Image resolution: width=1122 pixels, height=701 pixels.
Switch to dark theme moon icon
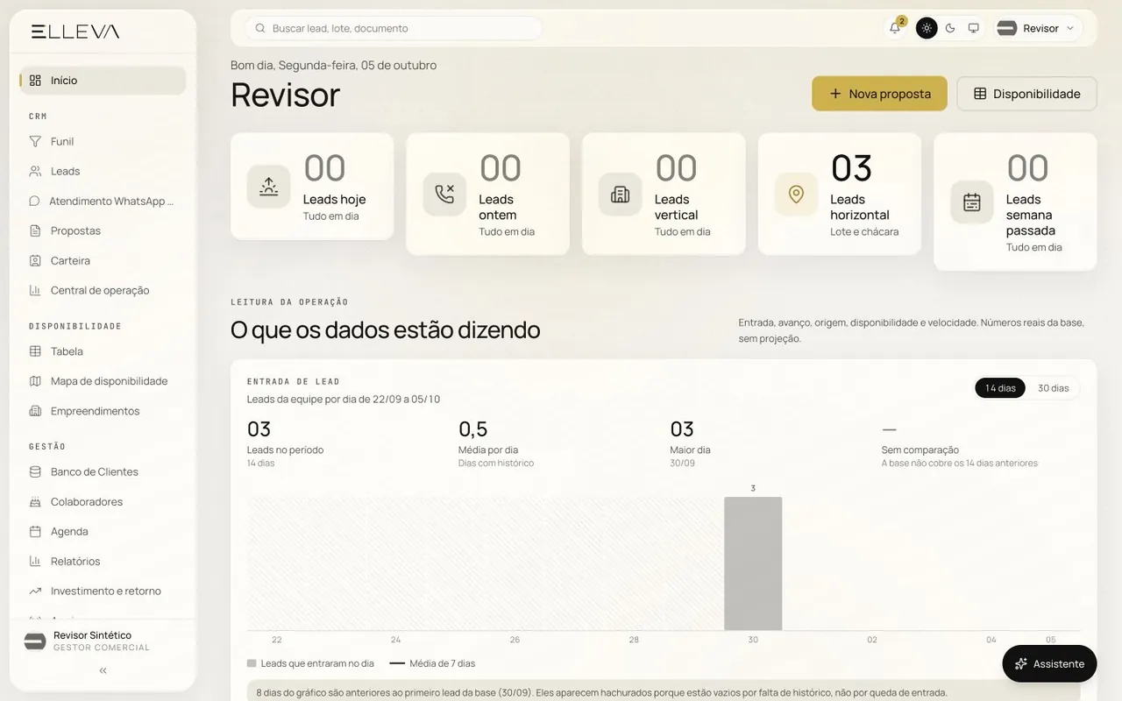tap(950, 28)
